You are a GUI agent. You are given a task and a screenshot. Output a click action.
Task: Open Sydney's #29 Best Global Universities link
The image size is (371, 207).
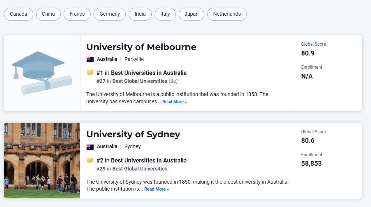point(132,169)
